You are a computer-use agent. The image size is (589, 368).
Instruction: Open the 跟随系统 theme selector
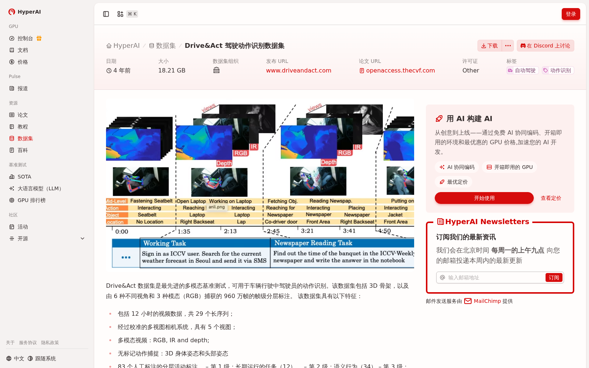click(42, 358)
